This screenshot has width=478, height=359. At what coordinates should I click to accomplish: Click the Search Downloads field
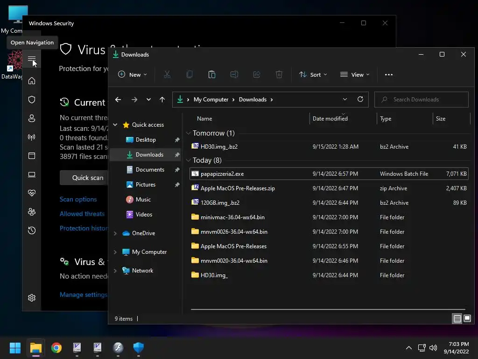click(x=422, y=100)
